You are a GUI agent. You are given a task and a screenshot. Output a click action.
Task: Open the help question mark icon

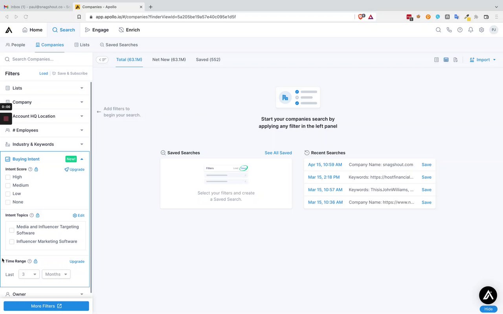(x=460, y=30)
